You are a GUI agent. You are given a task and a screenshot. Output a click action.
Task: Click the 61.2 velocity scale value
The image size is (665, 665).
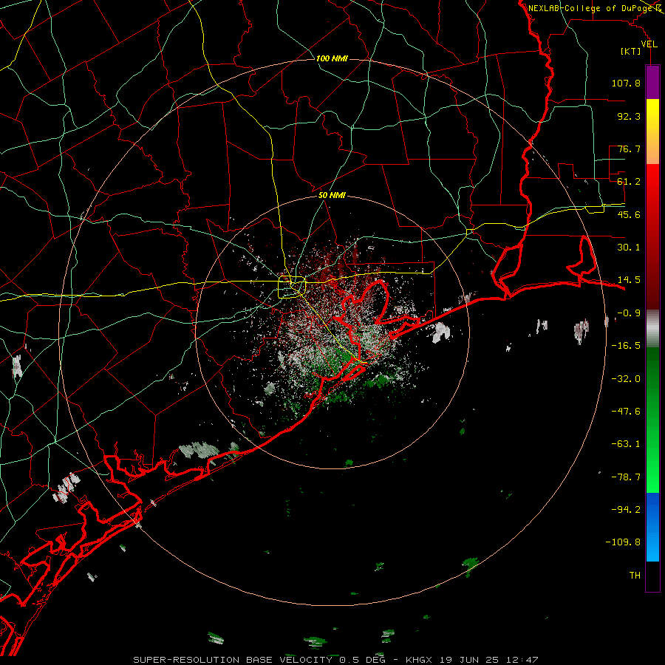click(629, 182)
